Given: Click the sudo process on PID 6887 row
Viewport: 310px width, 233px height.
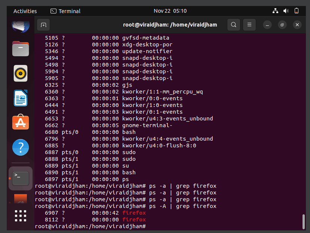Looking at the screenshot, I should click(129, 152).
